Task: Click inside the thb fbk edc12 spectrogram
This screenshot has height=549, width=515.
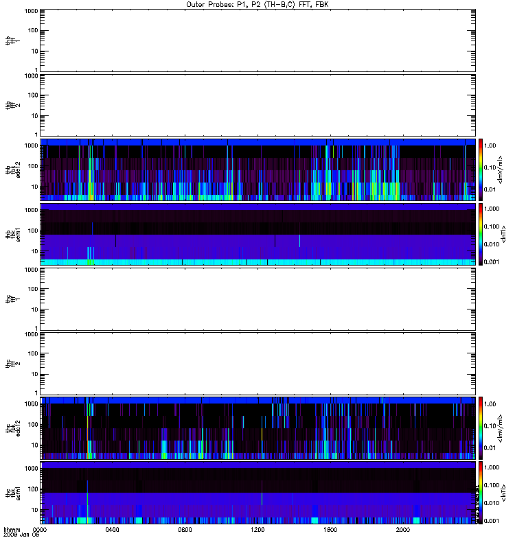Action: [258, 170]
